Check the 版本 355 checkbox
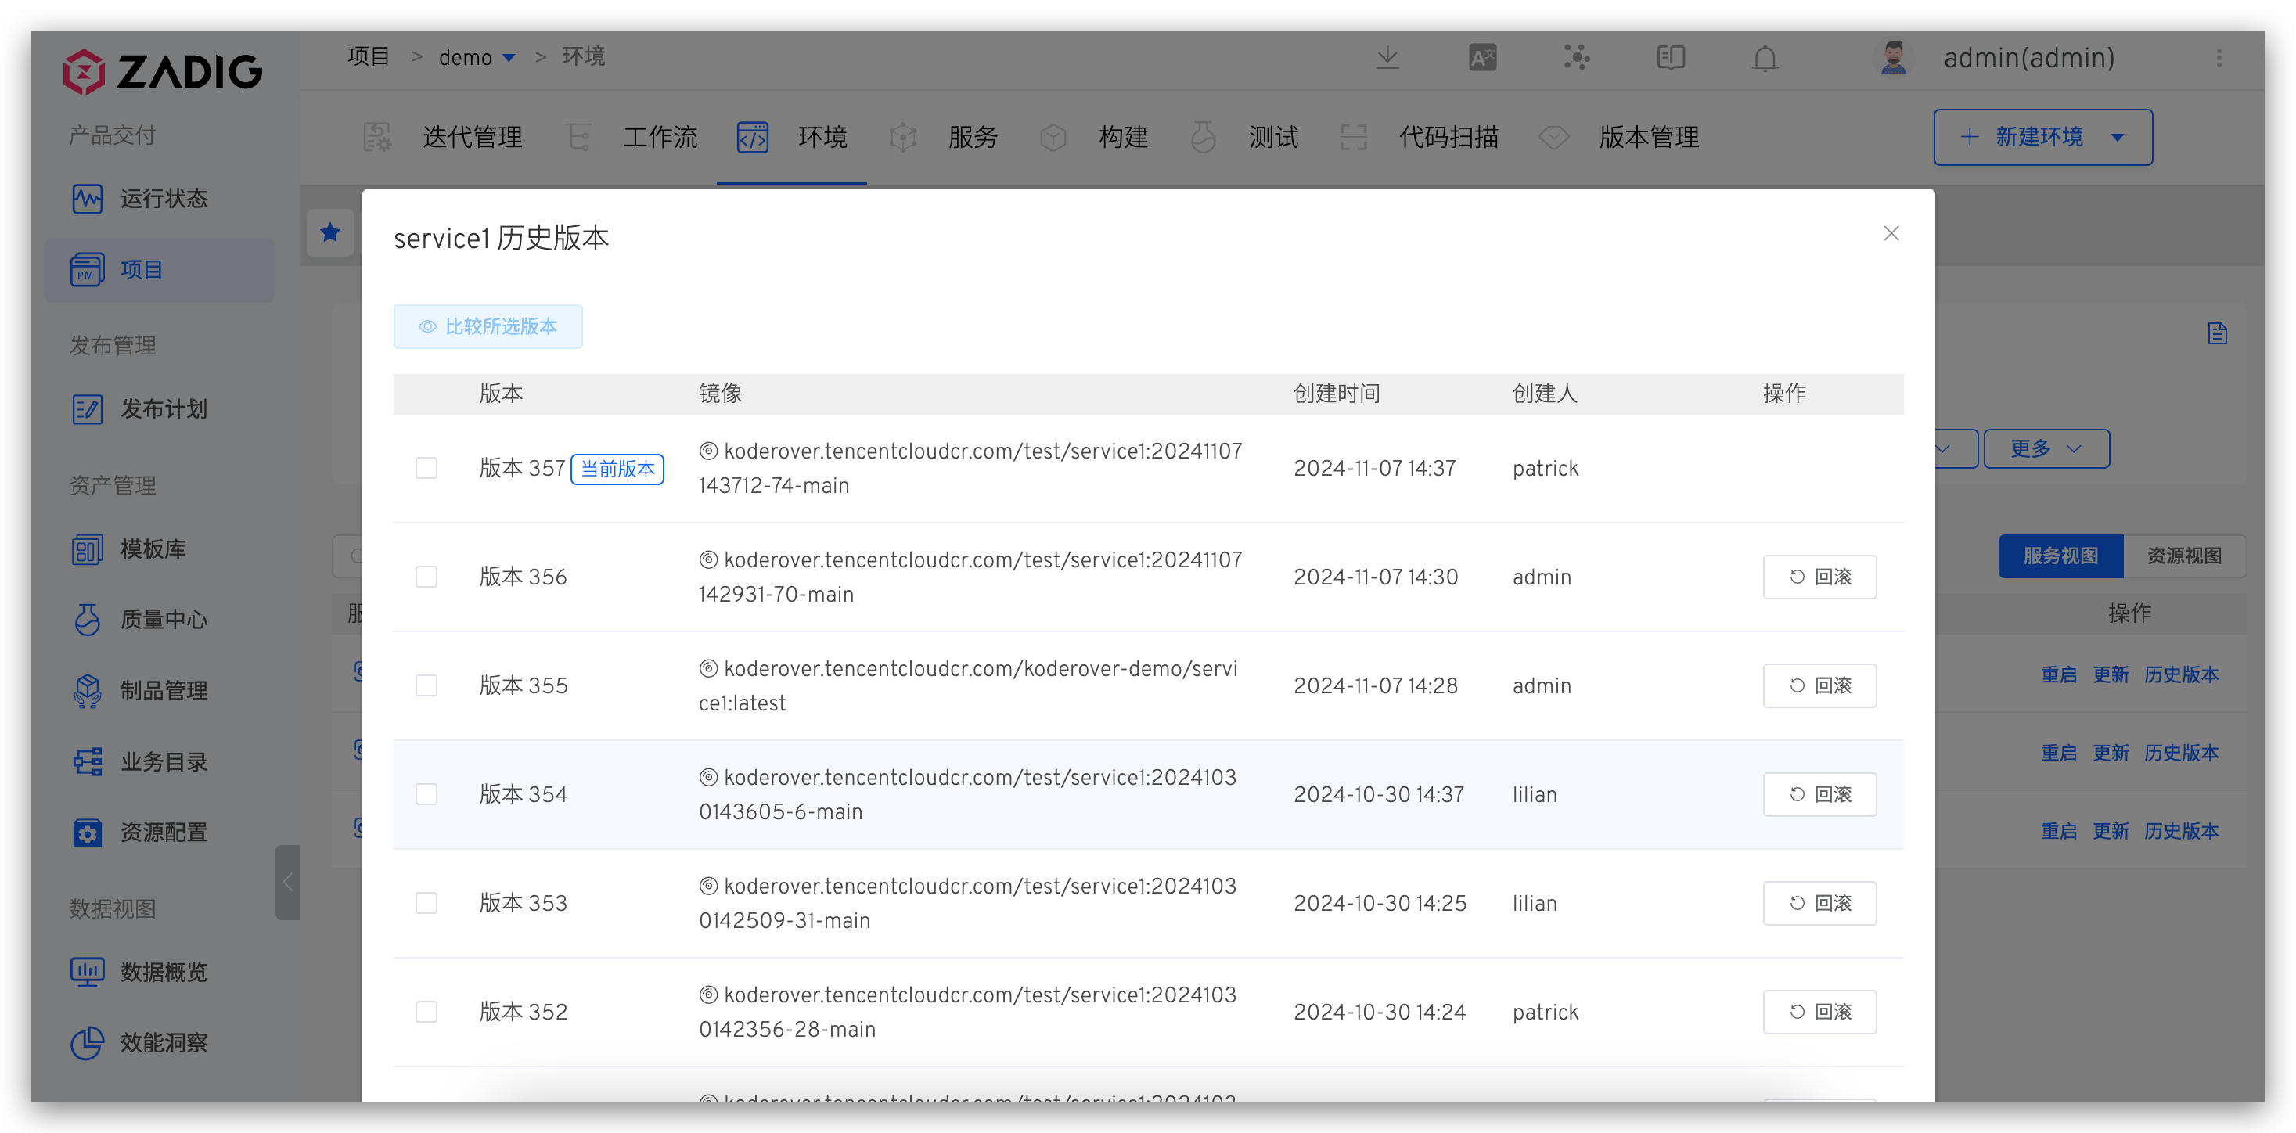This screenshot has height=1133, width=2296. (x=426, y=685)
